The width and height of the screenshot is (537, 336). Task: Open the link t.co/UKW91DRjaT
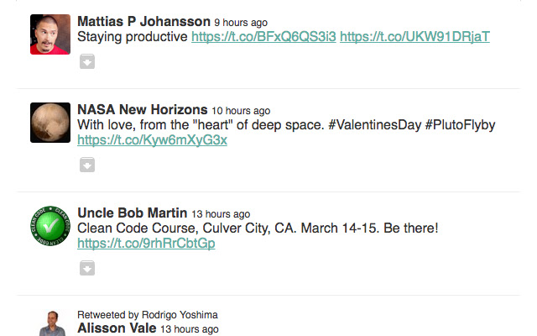(414, 37)
